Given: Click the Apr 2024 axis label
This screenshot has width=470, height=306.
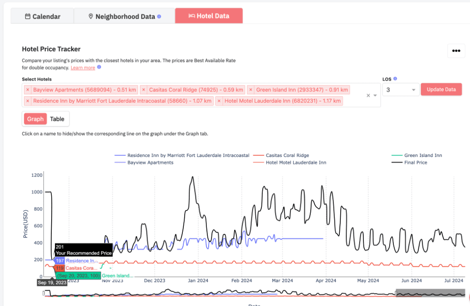Looking at the screenshot, I should coord(326,281).
